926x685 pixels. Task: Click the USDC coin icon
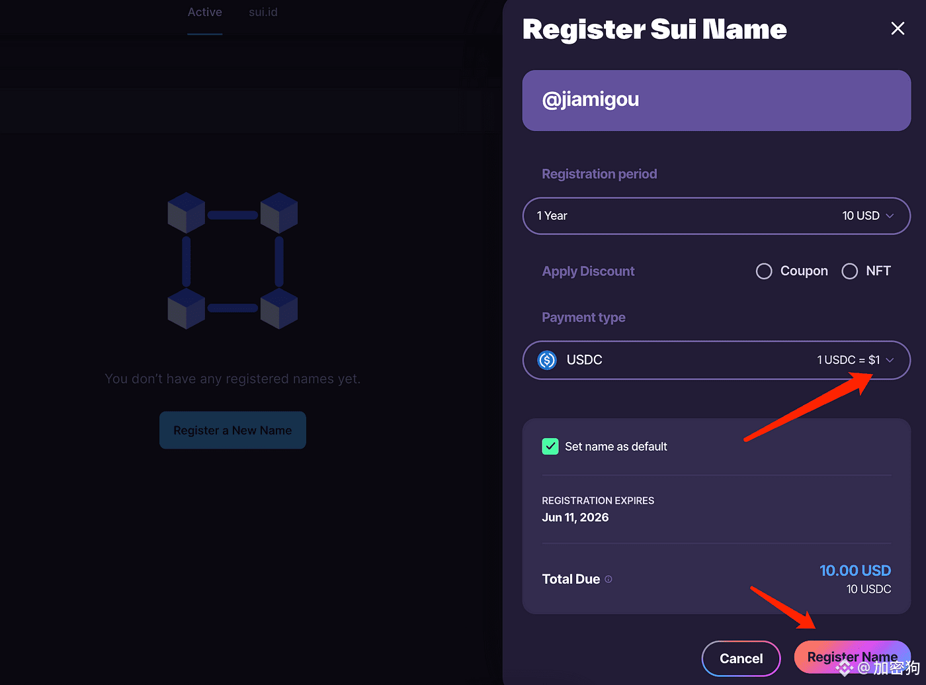[x=547, y=360]
